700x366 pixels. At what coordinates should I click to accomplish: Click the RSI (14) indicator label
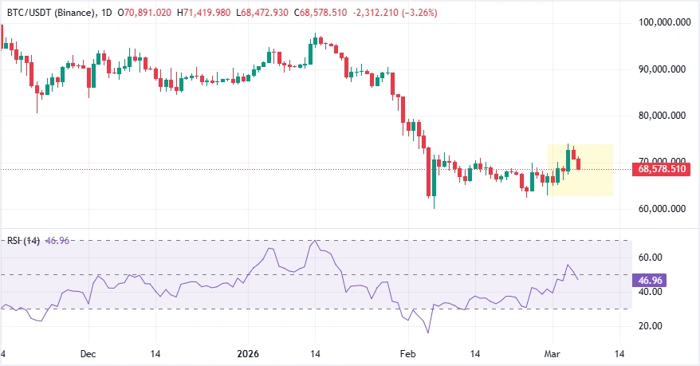(x=22, y=240)
